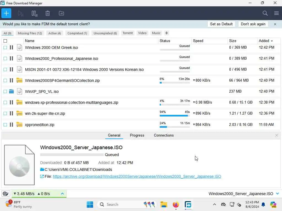Show hidden icons in system tray
This screenshot has width=282, height=211.
214,204
